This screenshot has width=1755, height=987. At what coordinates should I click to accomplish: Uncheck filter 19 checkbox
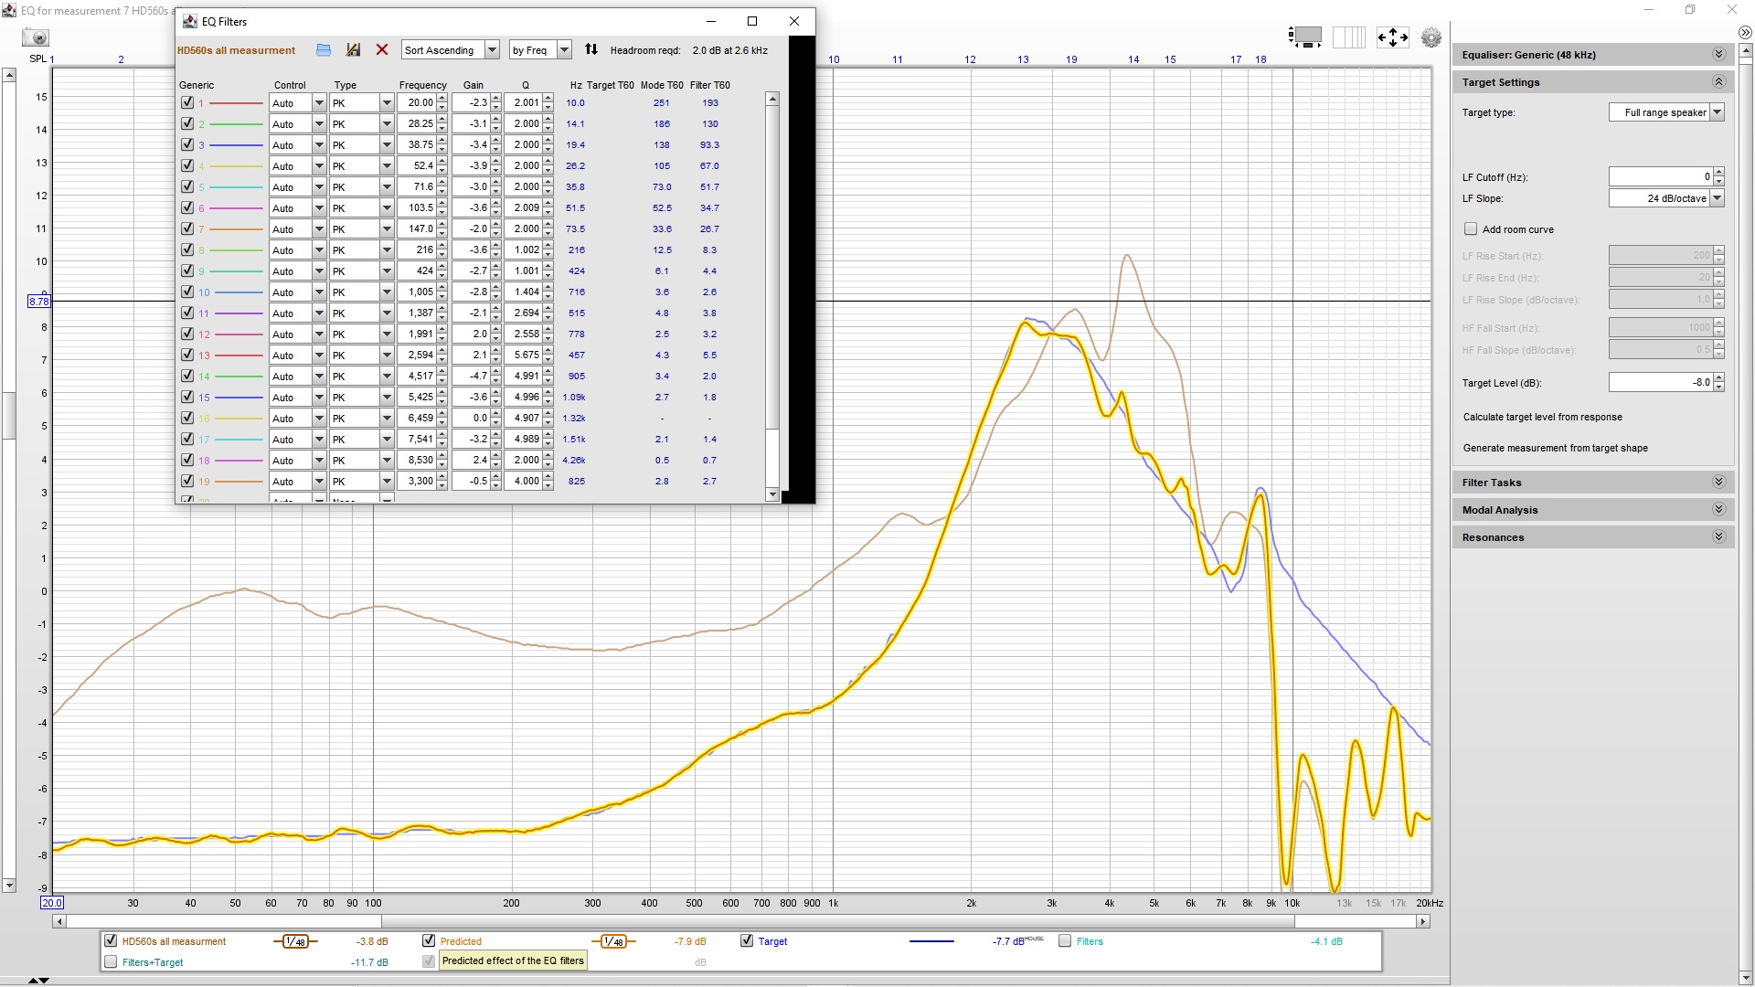tap(187, 482)
